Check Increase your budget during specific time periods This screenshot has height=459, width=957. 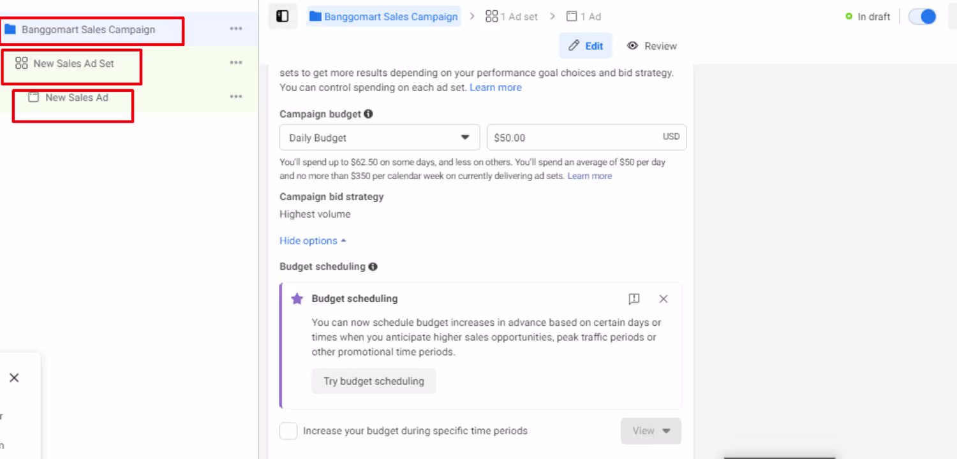pyautogui.click(x=288, y=431)
